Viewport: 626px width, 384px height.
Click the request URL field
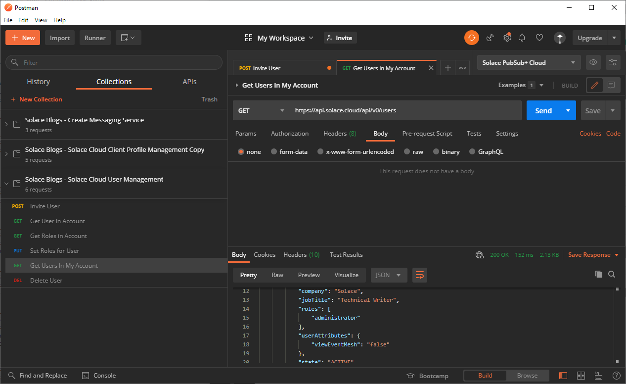pyautogui.click(x=405, y=110)
